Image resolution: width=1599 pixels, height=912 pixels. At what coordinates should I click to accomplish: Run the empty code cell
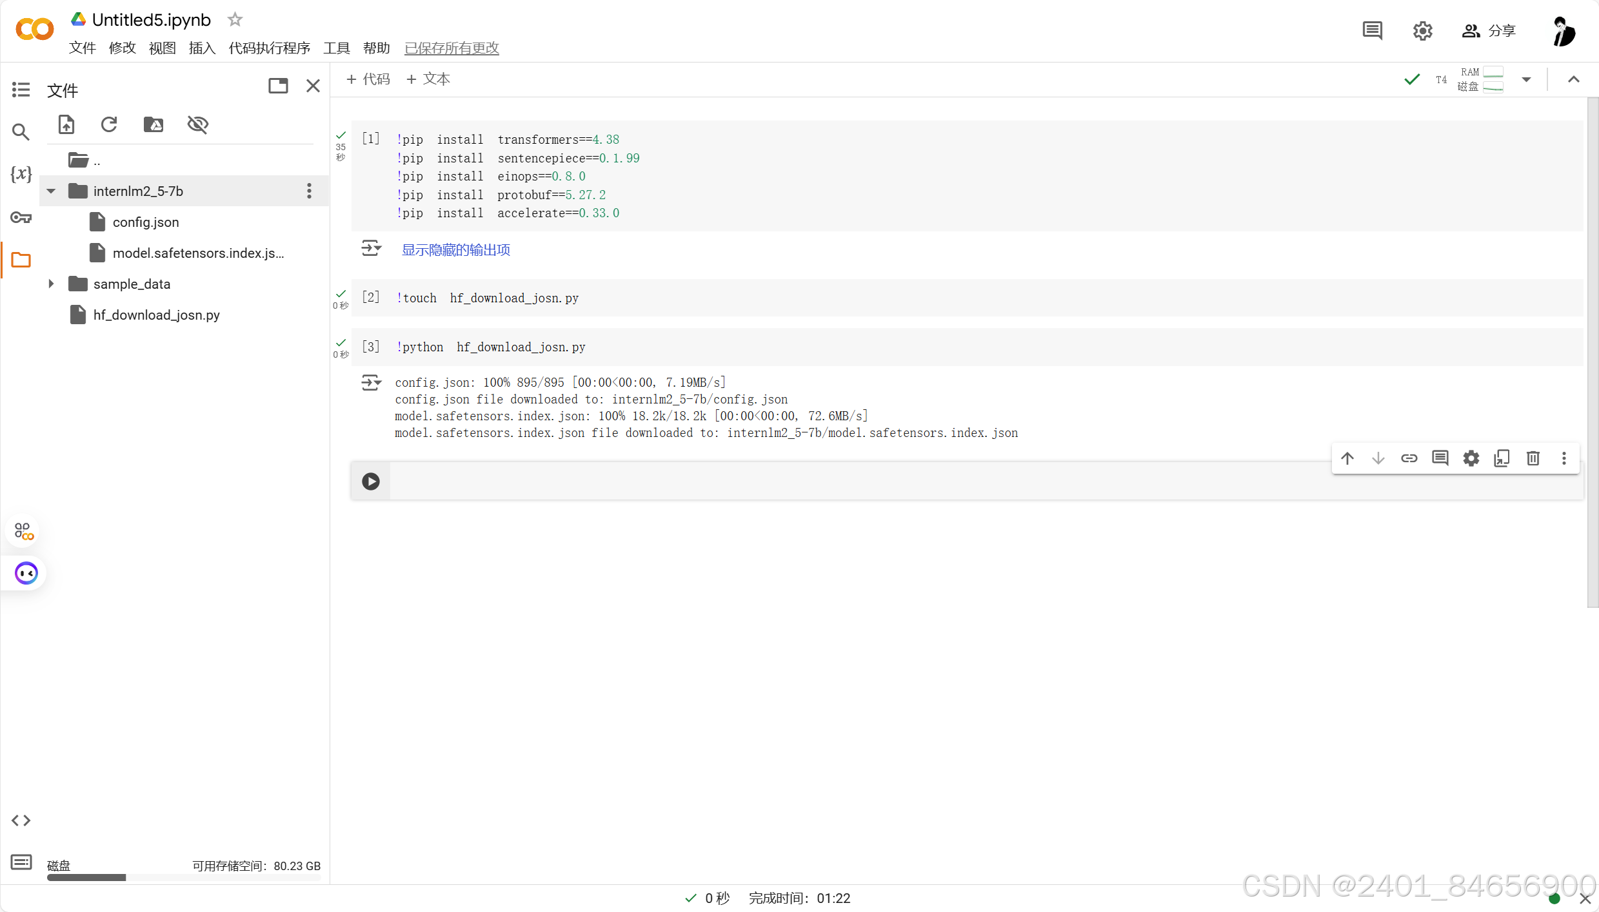pos(371,481)
